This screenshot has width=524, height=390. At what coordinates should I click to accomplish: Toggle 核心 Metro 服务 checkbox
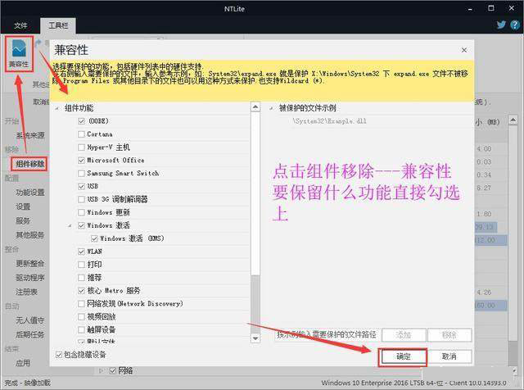pos(81,291)
